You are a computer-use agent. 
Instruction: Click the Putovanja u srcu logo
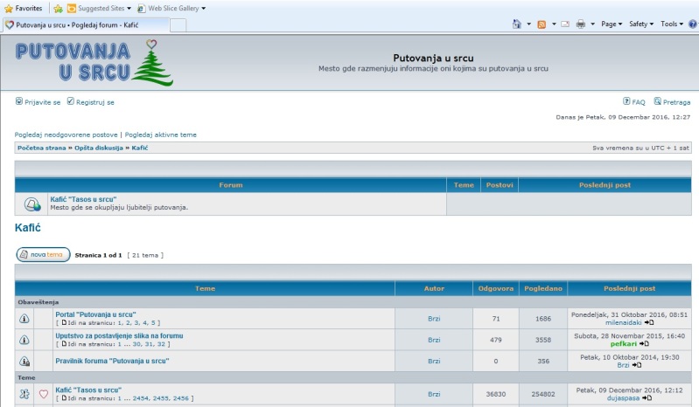click(x=94, y=63)
